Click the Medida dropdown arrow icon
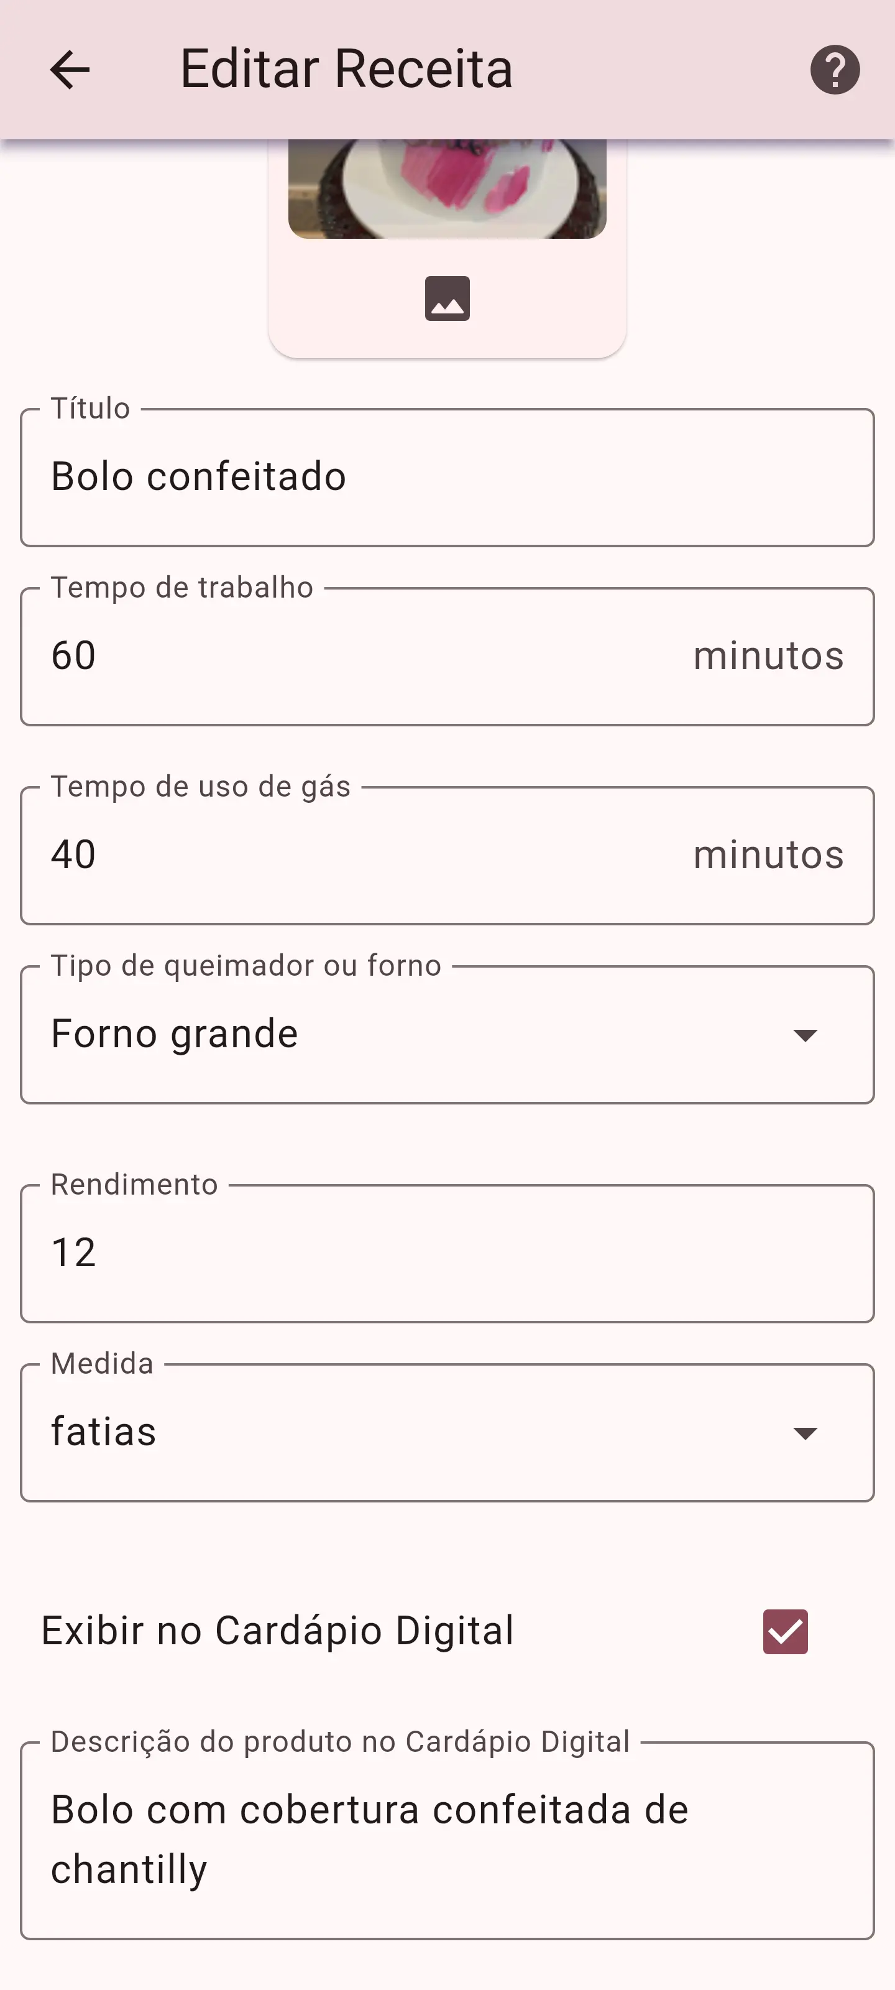Viewport: 895px width, 1990px height. (x=805, y=1434)
